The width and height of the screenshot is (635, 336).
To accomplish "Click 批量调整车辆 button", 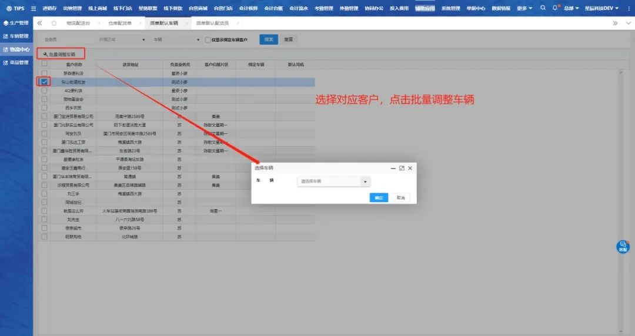I will pos(59,54).
